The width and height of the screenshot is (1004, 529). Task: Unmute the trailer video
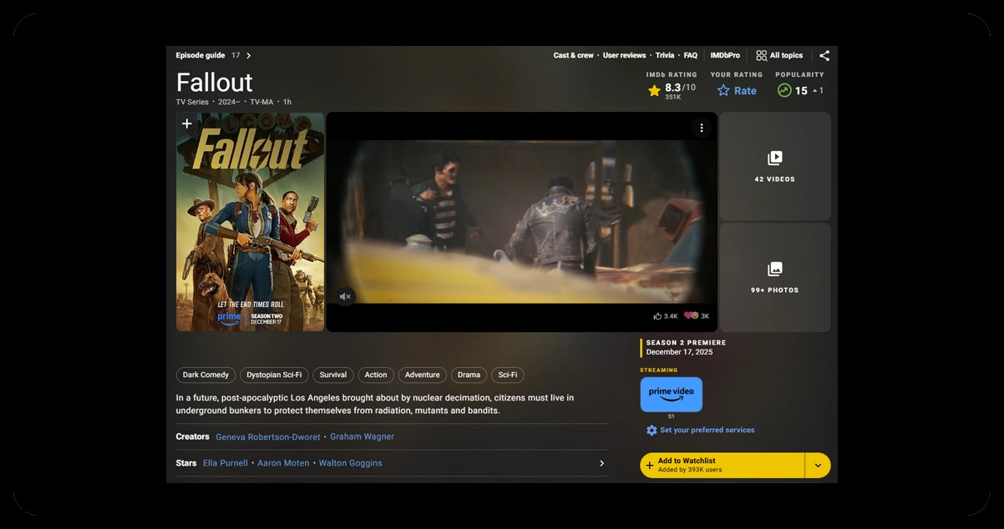click(346, 296)
